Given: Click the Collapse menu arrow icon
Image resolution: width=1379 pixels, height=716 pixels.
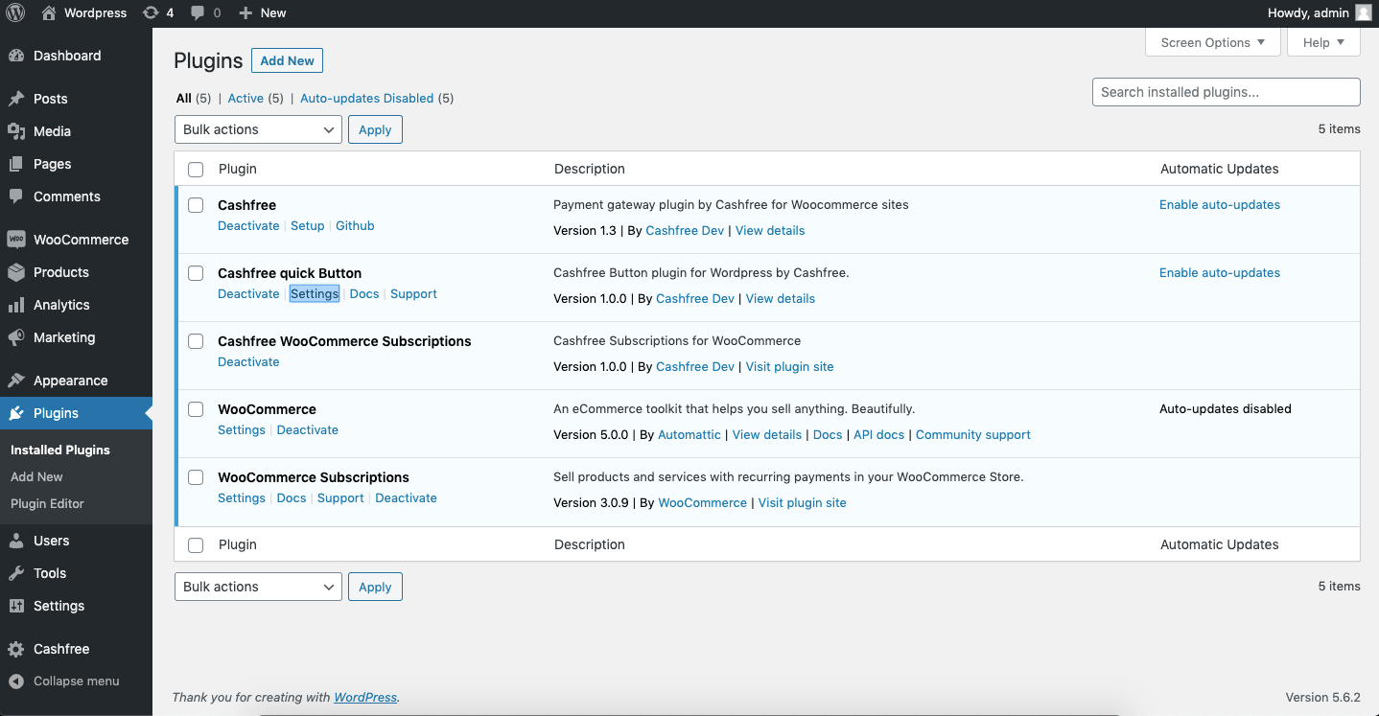Looking at the screenshot, I should click(x=16, y=681).
